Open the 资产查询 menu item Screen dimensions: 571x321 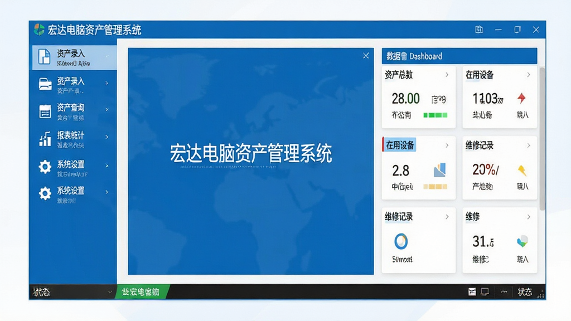click(74, 111)
